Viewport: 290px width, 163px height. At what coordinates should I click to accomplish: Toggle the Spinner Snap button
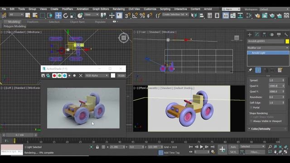pos(150,15)
